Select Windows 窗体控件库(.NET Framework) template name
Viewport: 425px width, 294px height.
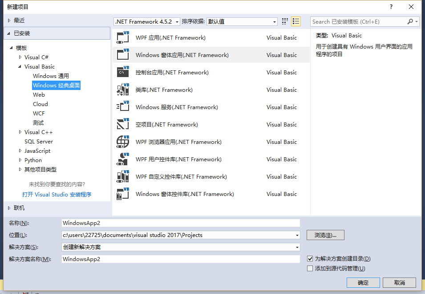click(185, 194)
